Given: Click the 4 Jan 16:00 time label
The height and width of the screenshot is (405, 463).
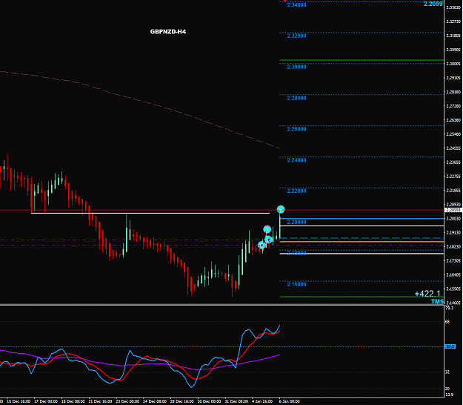Looking at the screenshot, I should [x=262, y=401].
